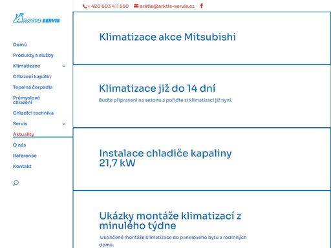Open the Facebook page icon
Image resolution: width=331 pixels, height=248 pixels.
[x=202, y=6]
